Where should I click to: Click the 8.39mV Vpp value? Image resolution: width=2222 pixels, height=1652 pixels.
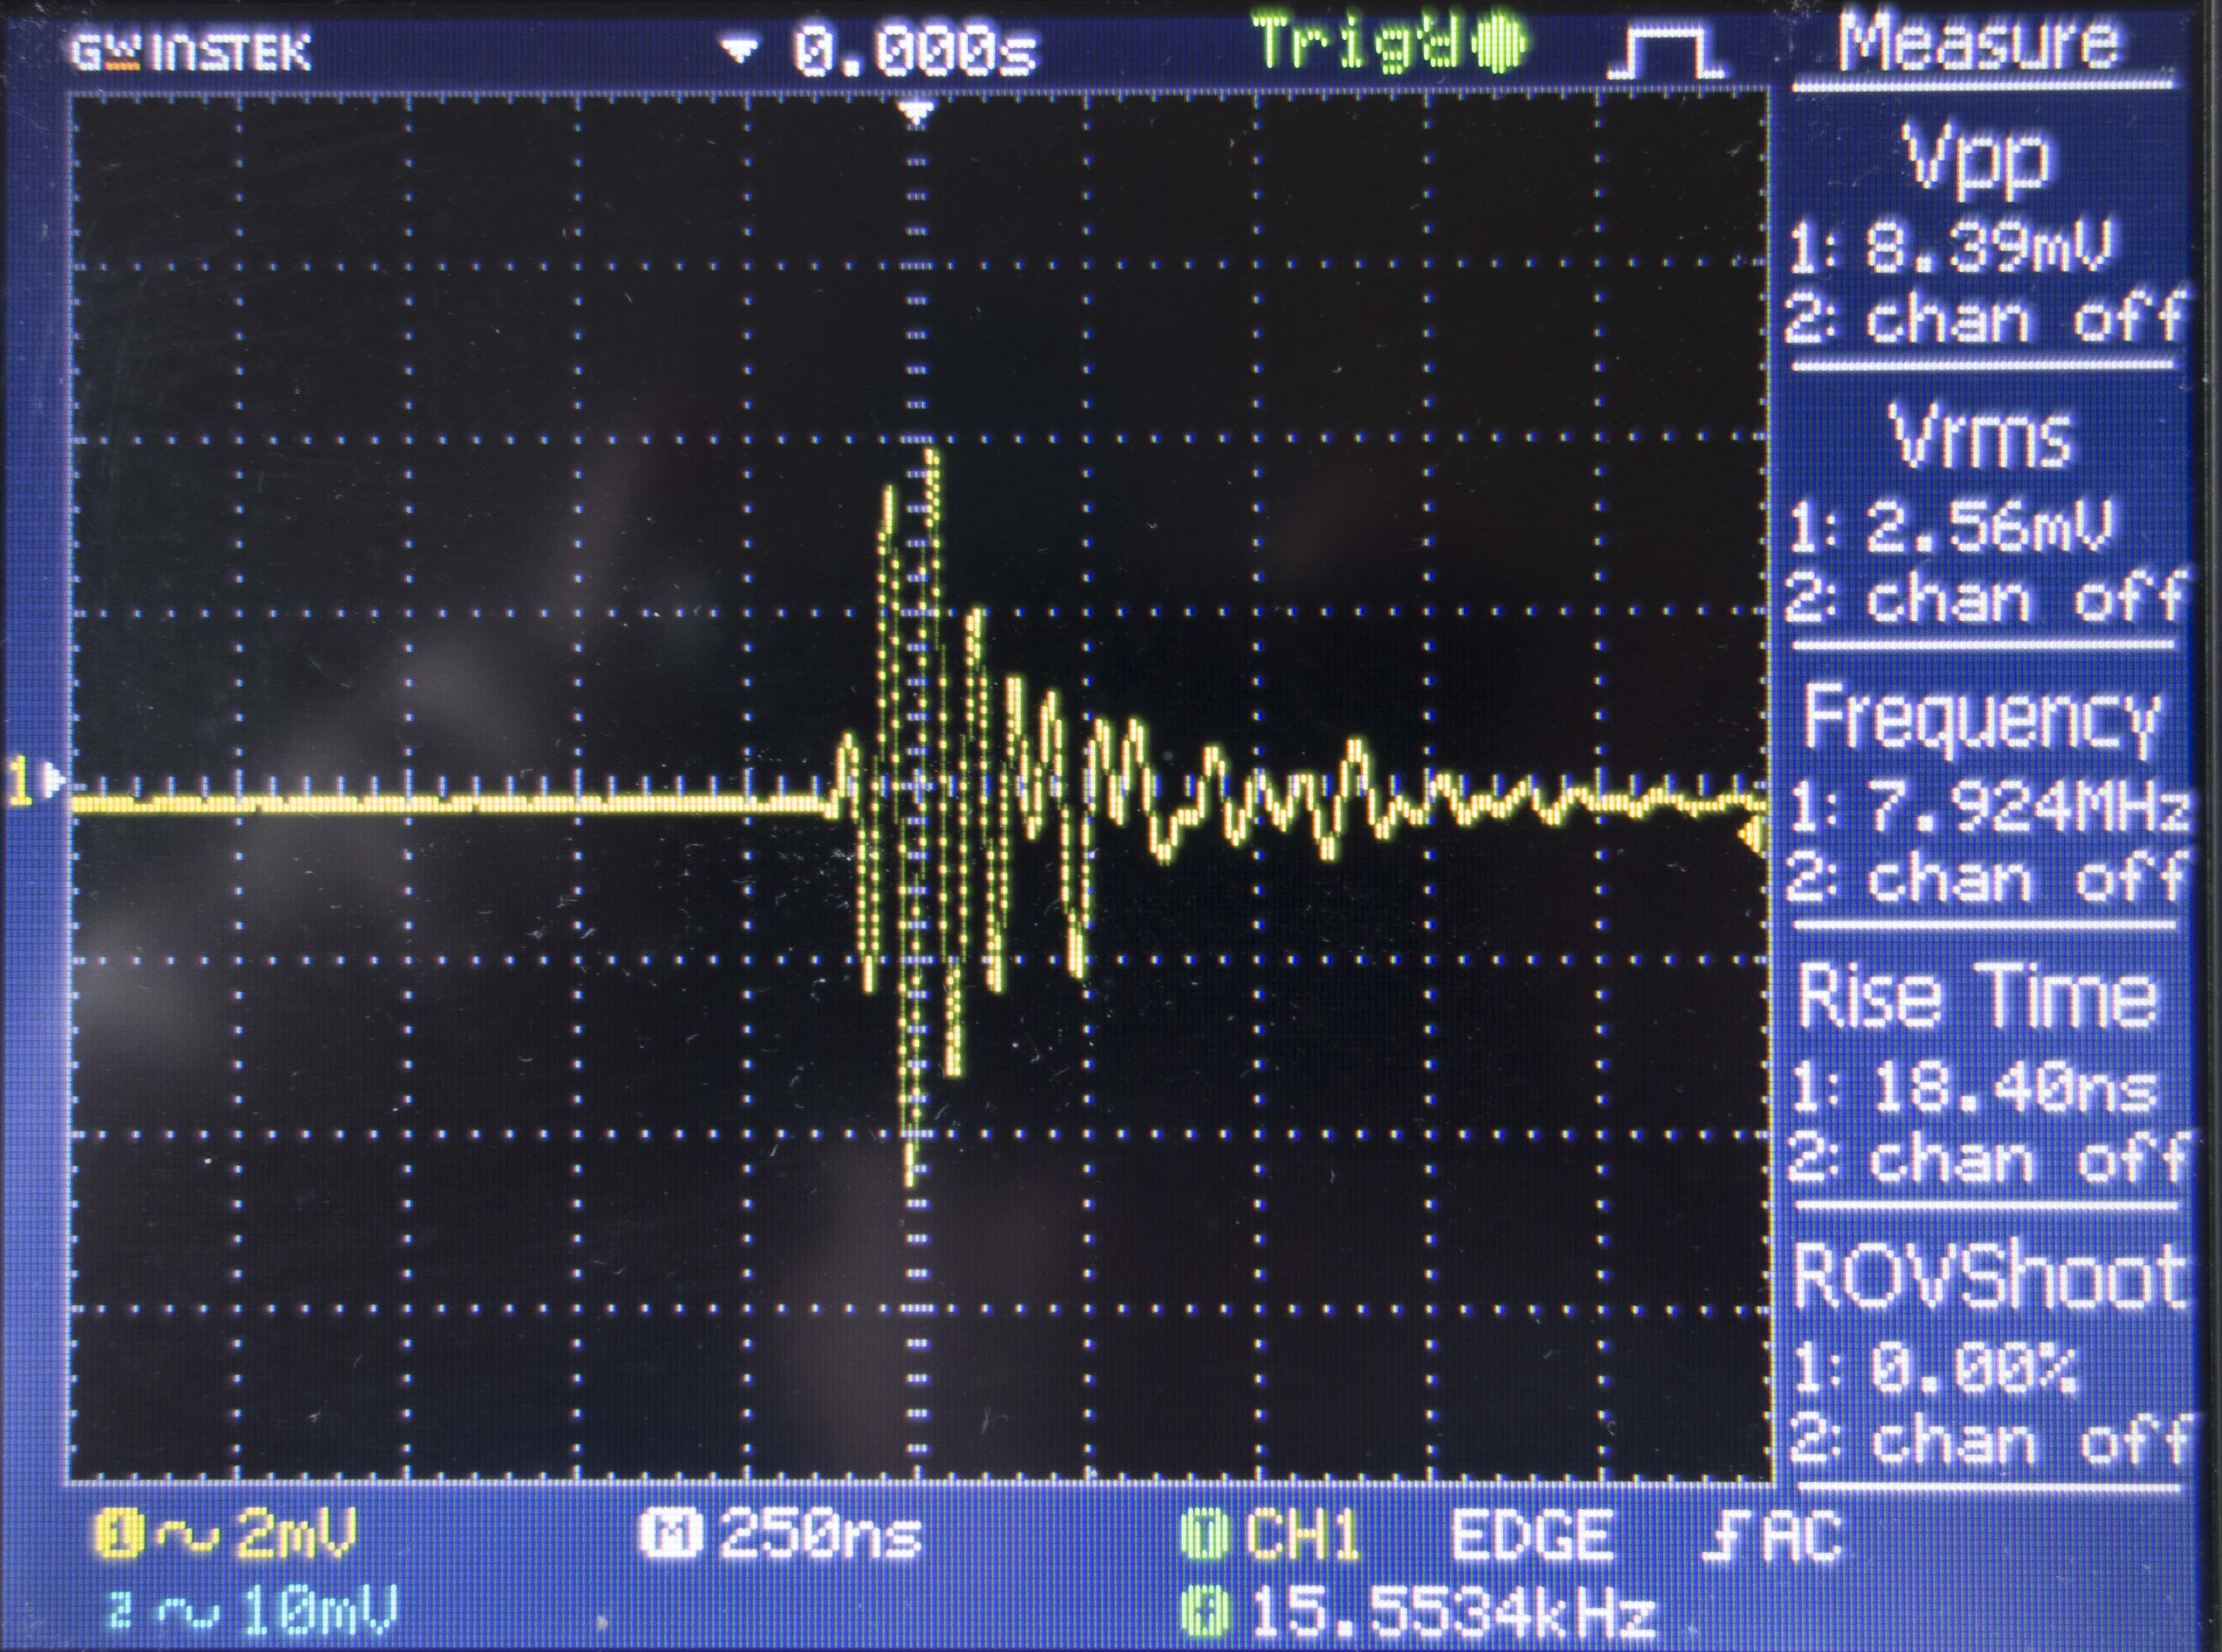coord(1991,247)
